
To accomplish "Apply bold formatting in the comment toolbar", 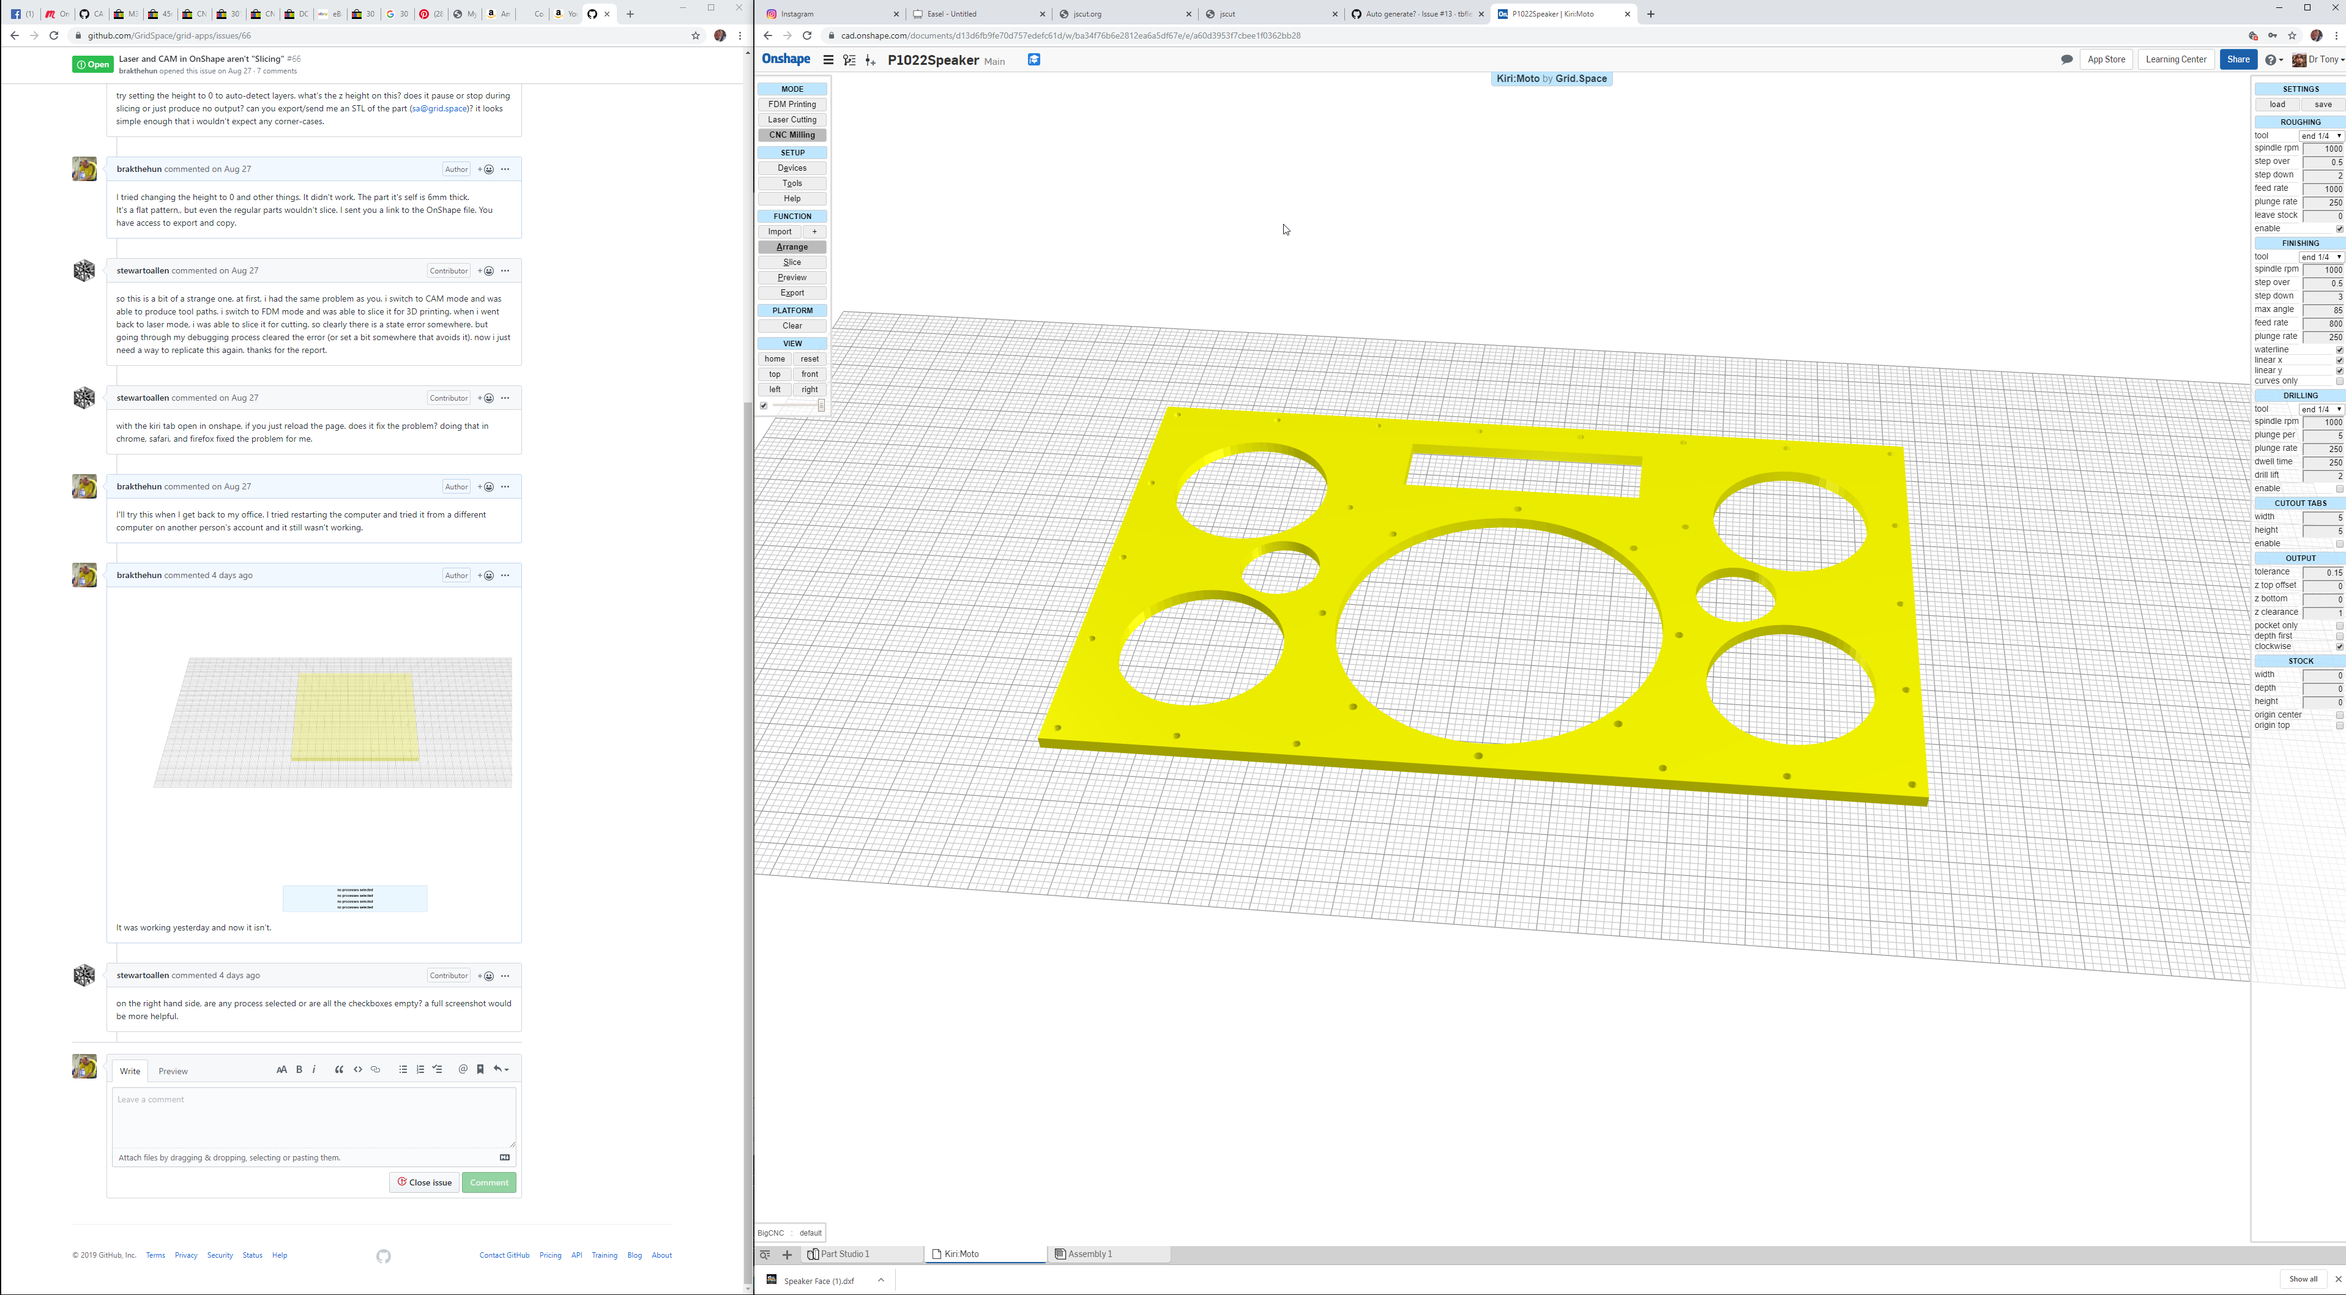I will coord(298,1070).
